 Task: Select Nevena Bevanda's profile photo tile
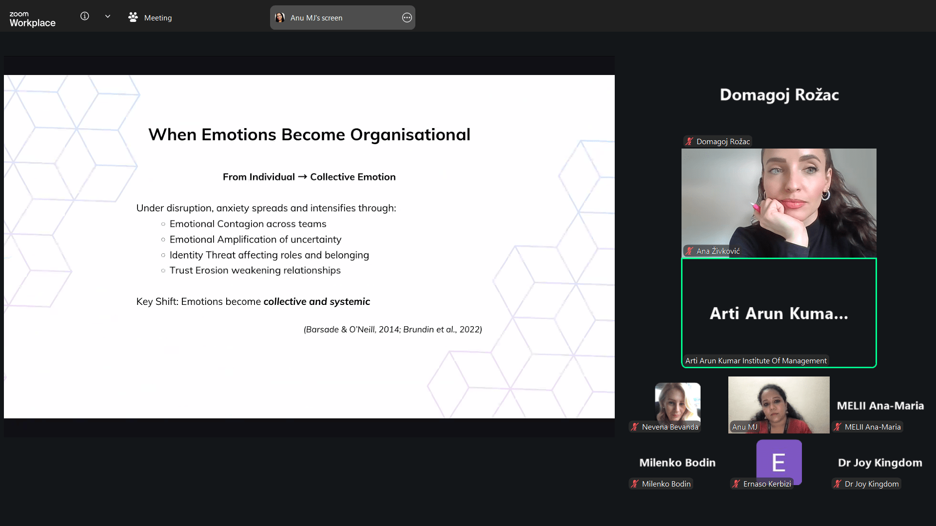pos(677,402)
